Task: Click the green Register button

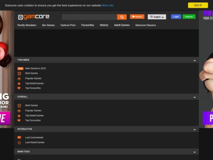Action: (189, 17)
